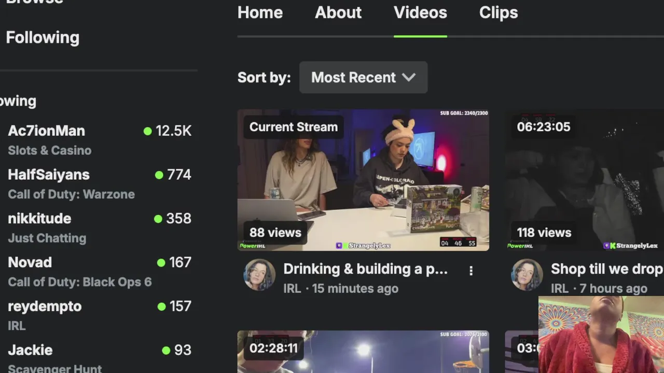Viewport: 664px width, 373px height.
Task: Click the 12.5K viewer count
Action: pyautogui.click(x=173, y=131)
